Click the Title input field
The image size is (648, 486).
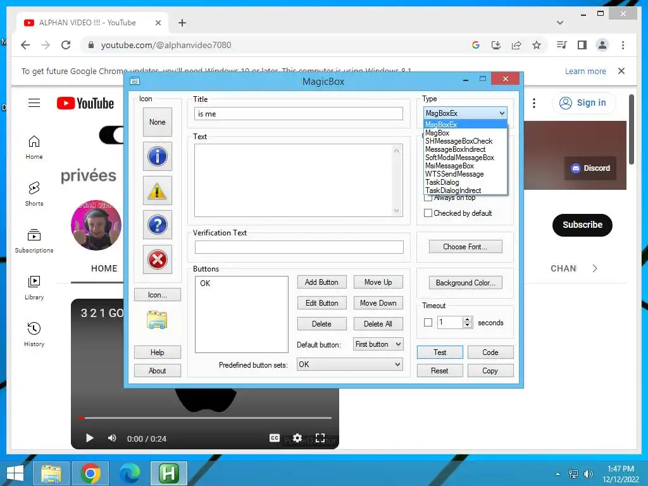(299, 114)
